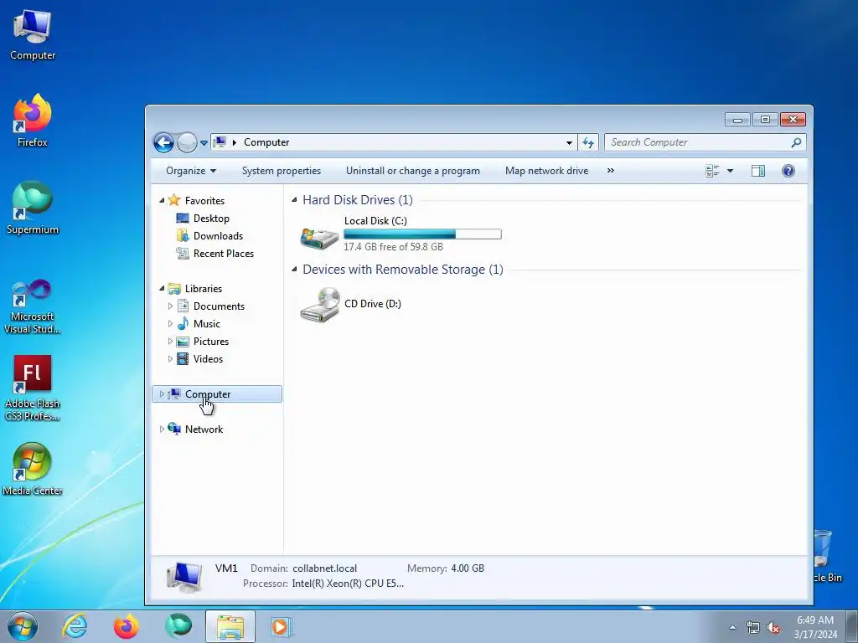The image size is (858, 643).
Task: Collapse the Favorites tree group
Action: [x=162, y=201]
